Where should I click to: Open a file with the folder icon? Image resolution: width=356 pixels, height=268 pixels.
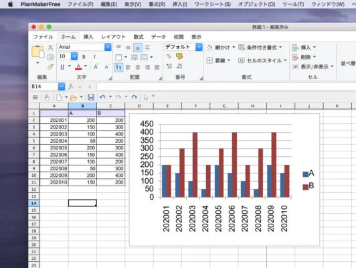pos(74,98)
